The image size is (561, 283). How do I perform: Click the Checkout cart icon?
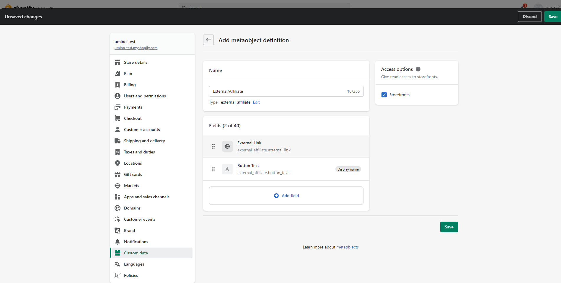pos(118,118)
